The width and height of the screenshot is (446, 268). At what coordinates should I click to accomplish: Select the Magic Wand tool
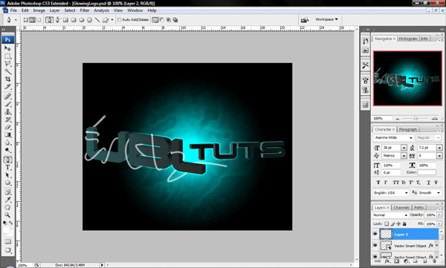click(x=7, y=71)
